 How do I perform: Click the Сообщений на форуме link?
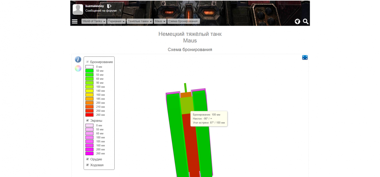click(103, 10)
